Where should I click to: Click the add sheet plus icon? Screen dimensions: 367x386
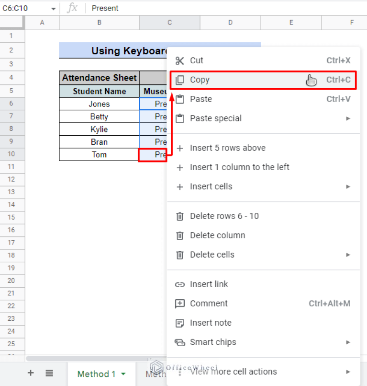point(30,373)
